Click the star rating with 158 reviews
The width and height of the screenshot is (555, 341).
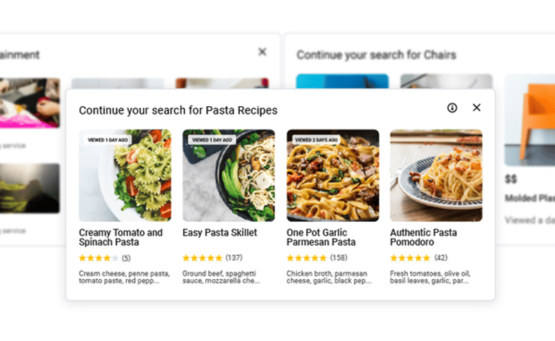click(317, 258)
